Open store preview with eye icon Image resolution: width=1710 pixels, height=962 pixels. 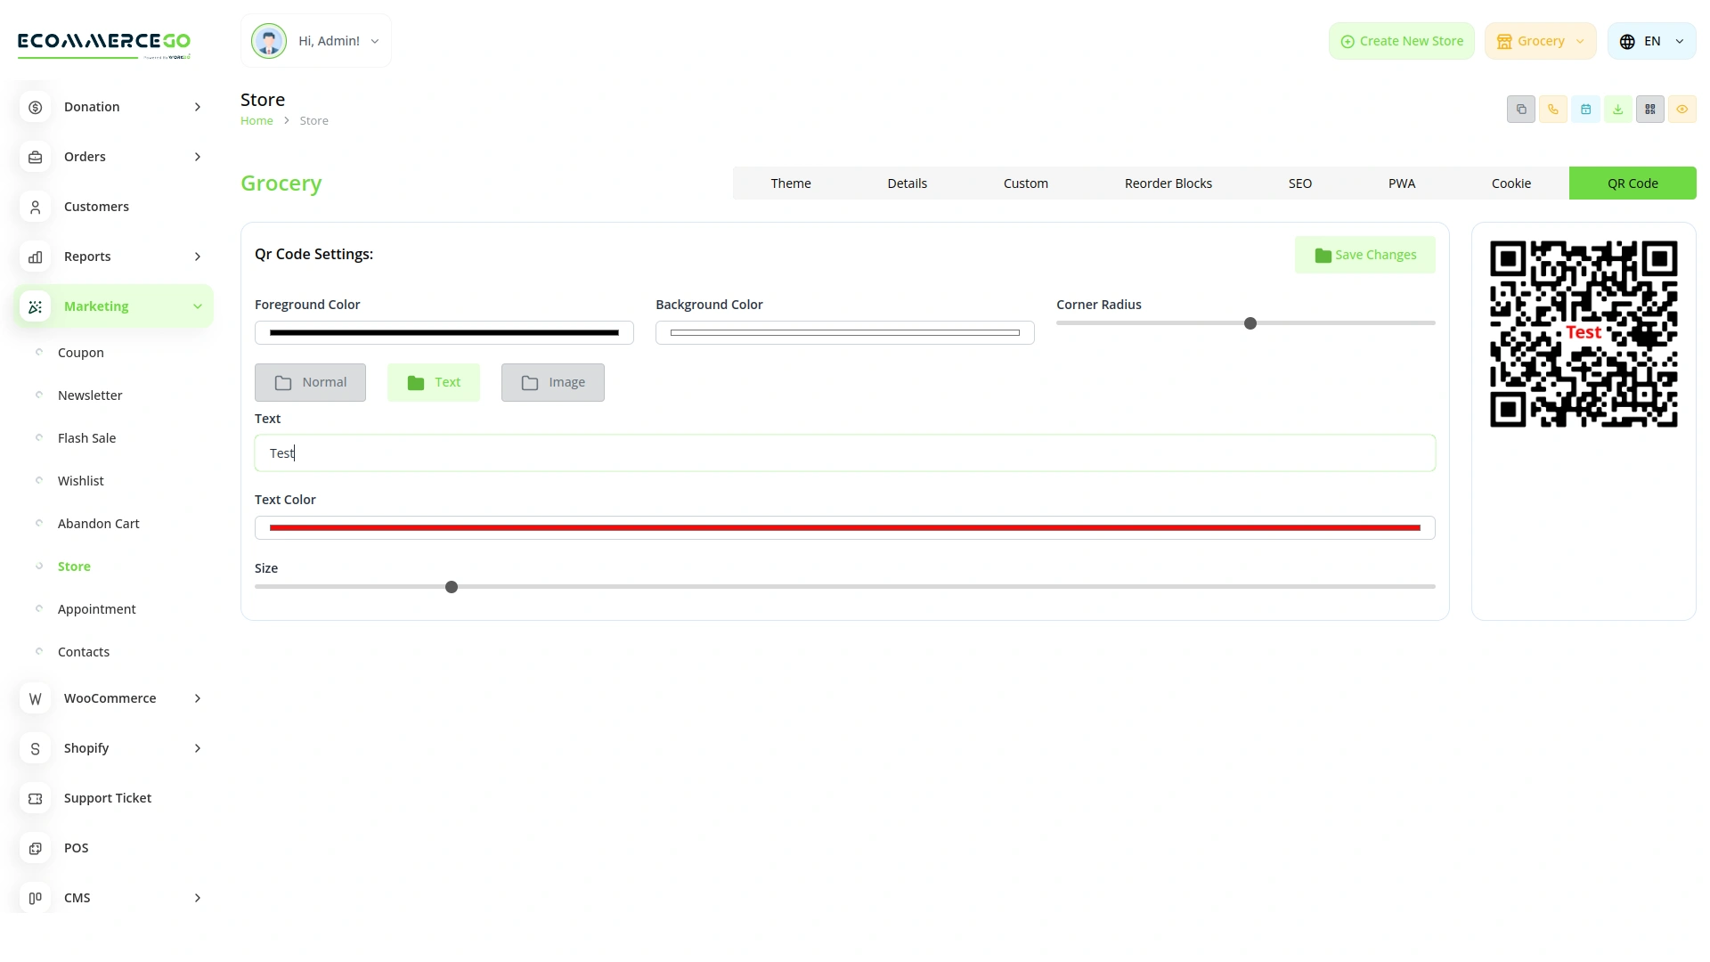point(1682,109)
